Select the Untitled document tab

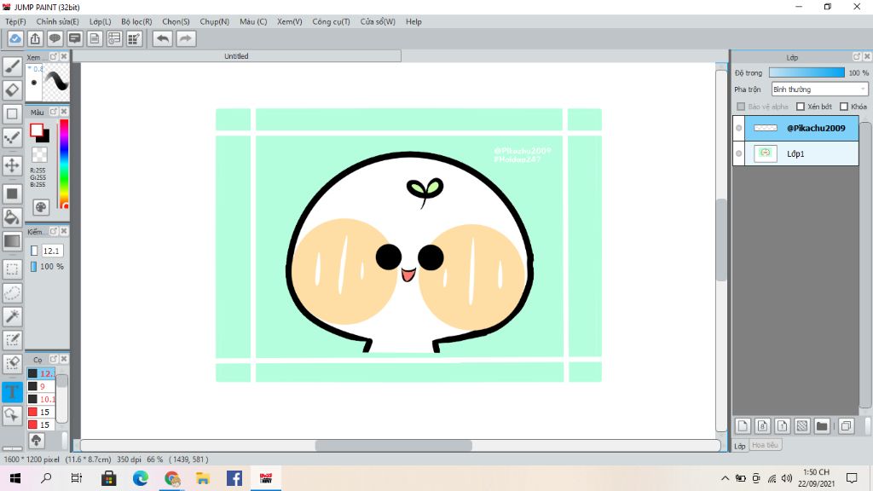pos(237,56)
